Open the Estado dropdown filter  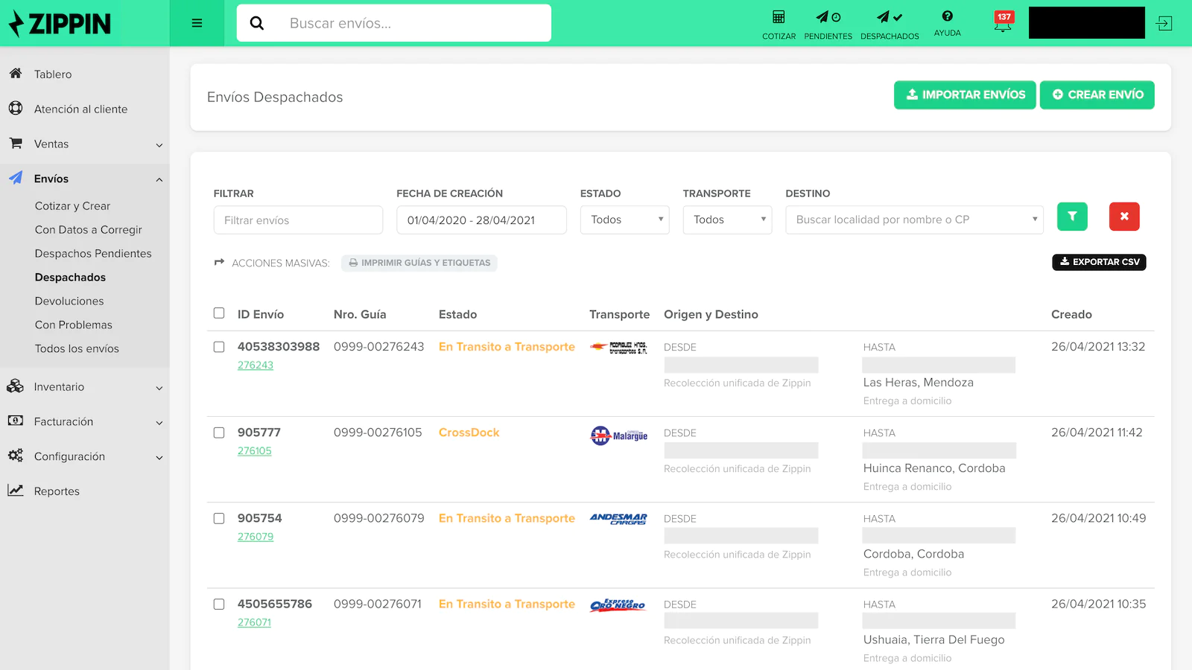[624, 220]
